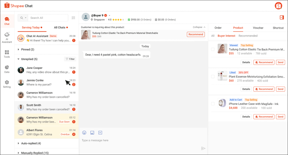This screenshot has height=155, width=288.
Task: Click Buyer 9 avatar icon
Action: tap(86, 17)
